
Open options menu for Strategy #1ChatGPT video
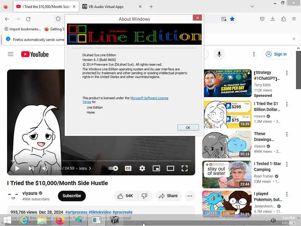click(x=287, y=73)
